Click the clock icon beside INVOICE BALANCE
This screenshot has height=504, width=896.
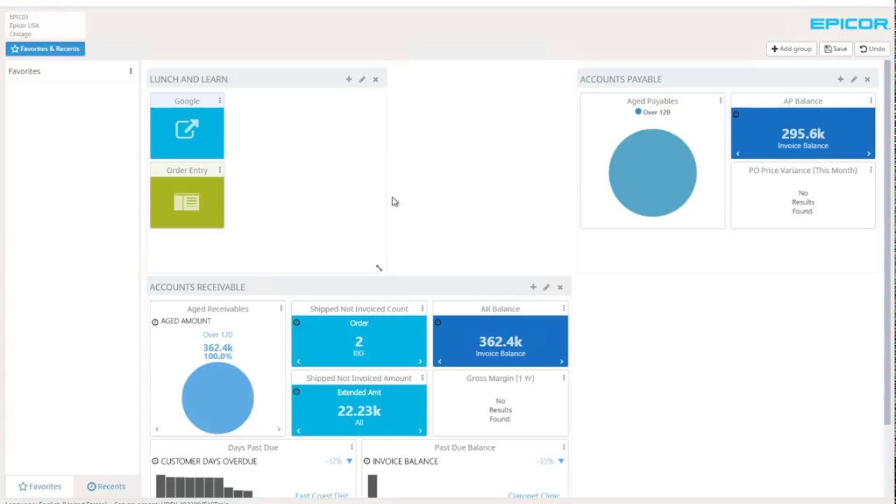(x=367, y=461)
